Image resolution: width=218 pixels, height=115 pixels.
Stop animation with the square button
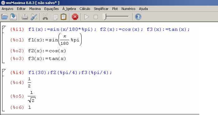96,17
